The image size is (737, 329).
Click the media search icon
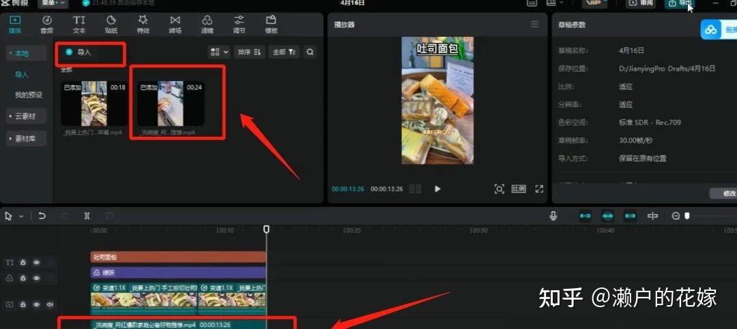click(310, 52)
